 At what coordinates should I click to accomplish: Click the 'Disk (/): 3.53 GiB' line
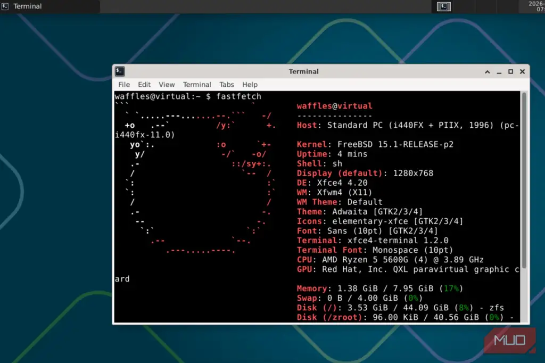click(x=400, y=308)
